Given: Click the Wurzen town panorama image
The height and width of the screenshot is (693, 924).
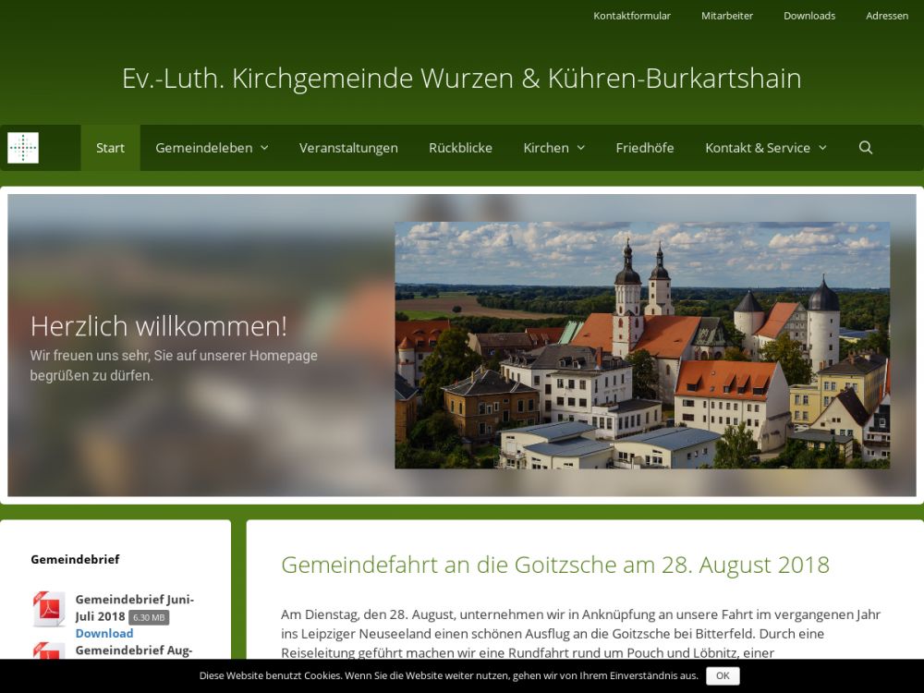Looking at the screenshot, I should coord(642,345).
